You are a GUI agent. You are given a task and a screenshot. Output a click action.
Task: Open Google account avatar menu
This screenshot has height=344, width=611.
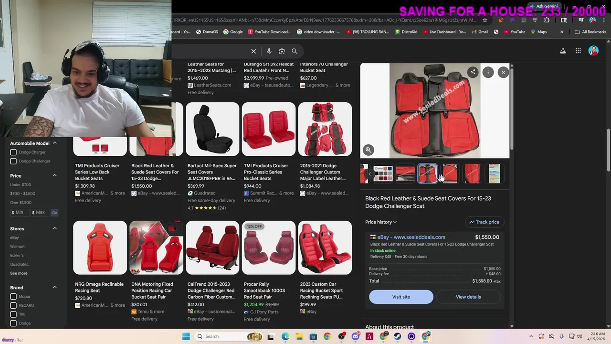(x=593, y=51)
